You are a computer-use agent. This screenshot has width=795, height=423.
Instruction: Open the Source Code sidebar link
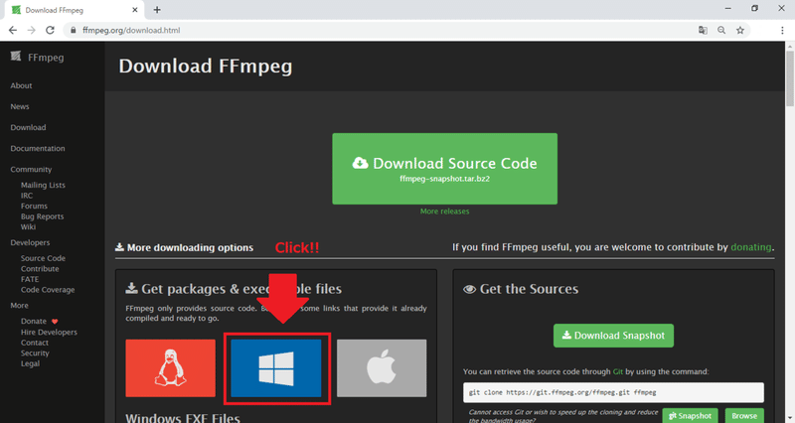(43, 258)
